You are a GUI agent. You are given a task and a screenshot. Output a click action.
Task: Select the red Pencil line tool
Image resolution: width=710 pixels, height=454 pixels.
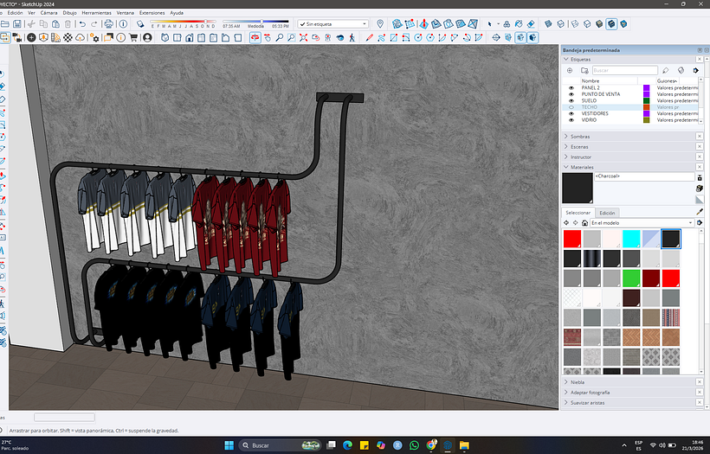pos(370,37)
